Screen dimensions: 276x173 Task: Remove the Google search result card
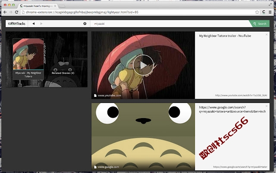tap(267, 106)
